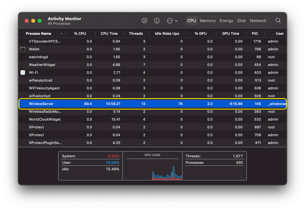Image resolution: width=305 pixels, height=209 pixels.
Task: Sort by User column header
Action: pyautogui.click(x=280, y=34)
